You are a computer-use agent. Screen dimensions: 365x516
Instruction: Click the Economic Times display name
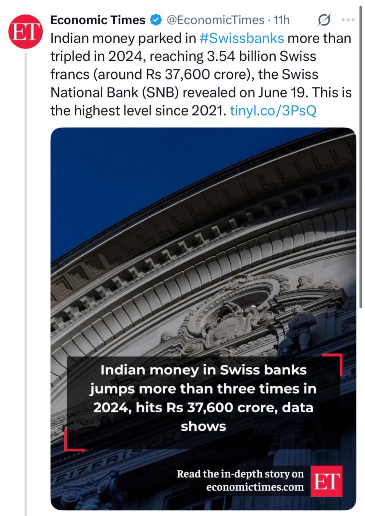pyautogui.click(x=98, y=20)
